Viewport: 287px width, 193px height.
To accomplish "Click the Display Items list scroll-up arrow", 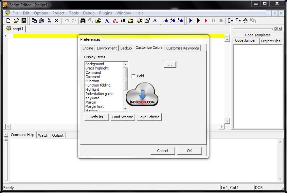I will click(x=125, y=64).
